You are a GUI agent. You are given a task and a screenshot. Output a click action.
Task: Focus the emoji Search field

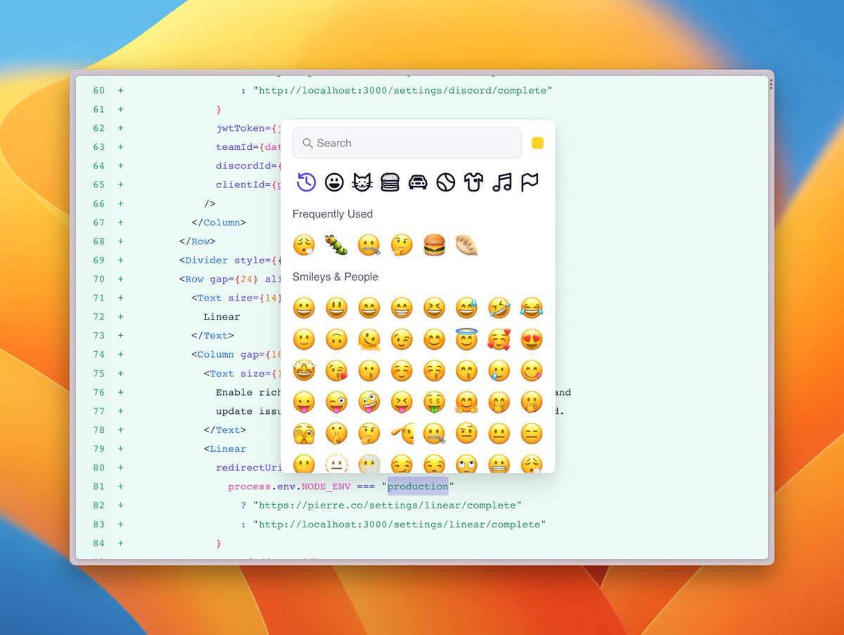(407, 143)
